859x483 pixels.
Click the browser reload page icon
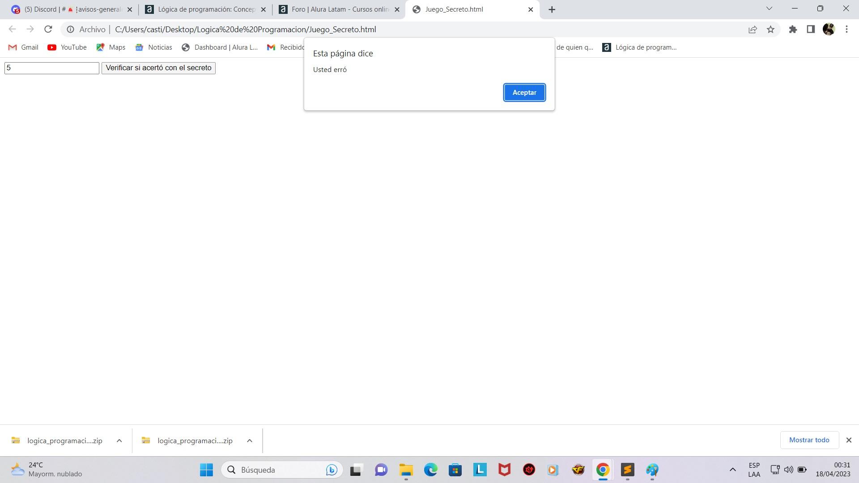50,29
